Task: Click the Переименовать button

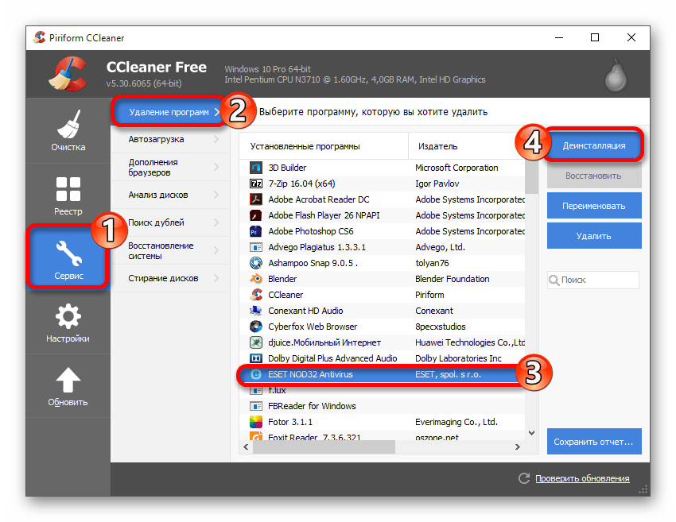Action: click(594, 206)
